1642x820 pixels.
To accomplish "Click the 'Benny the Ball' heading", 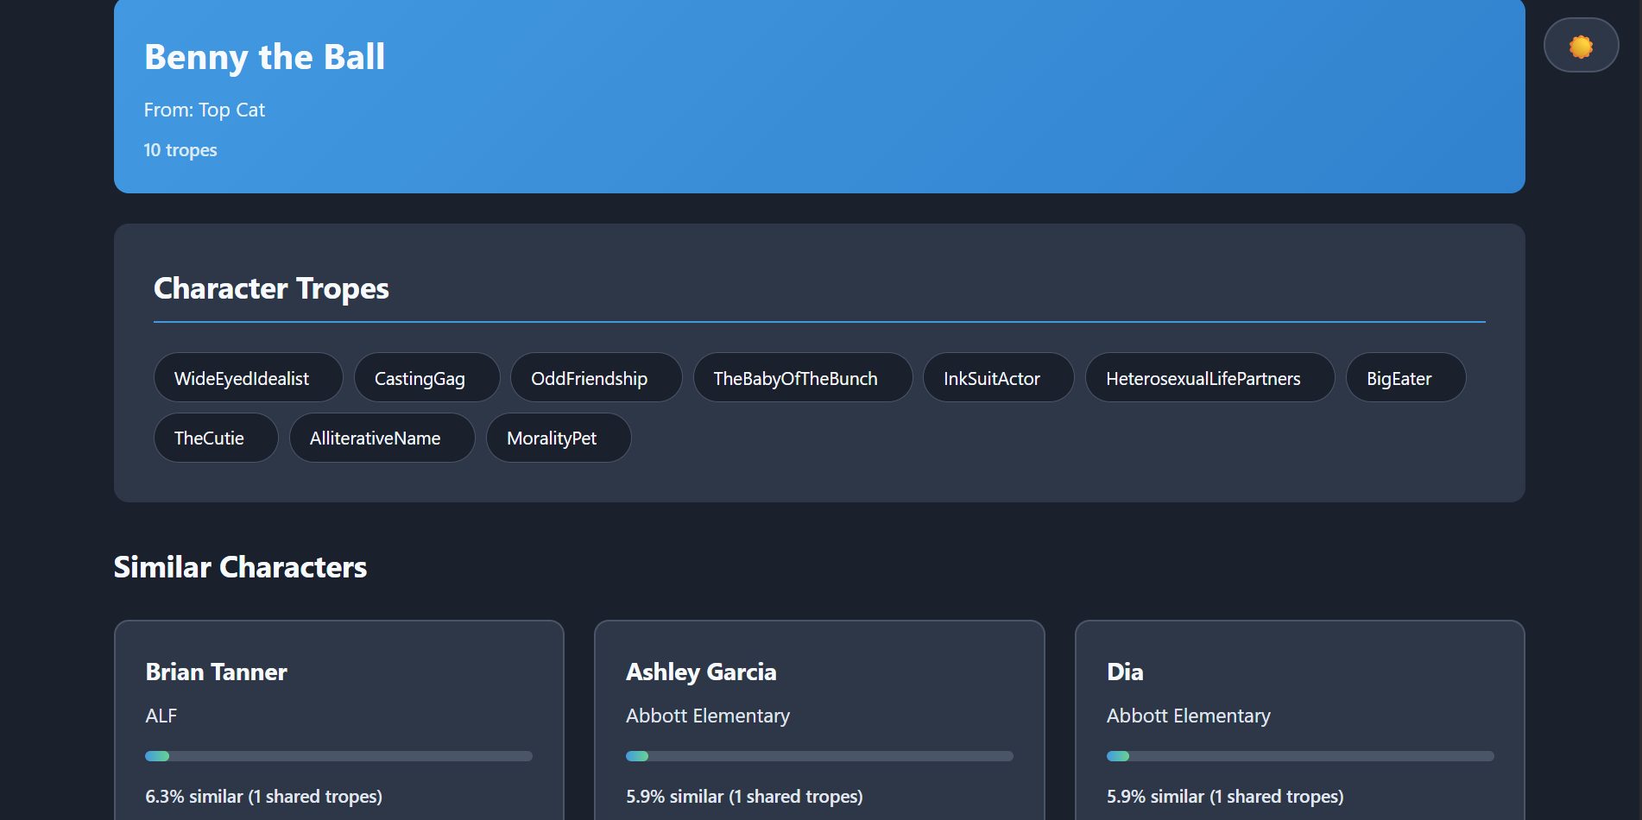I will (x=264, y=57).
